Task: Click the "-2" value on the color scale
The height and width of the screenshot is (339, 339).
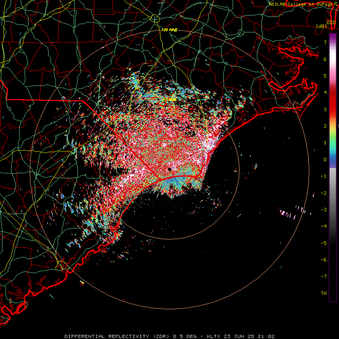Action: pos(324,193)
